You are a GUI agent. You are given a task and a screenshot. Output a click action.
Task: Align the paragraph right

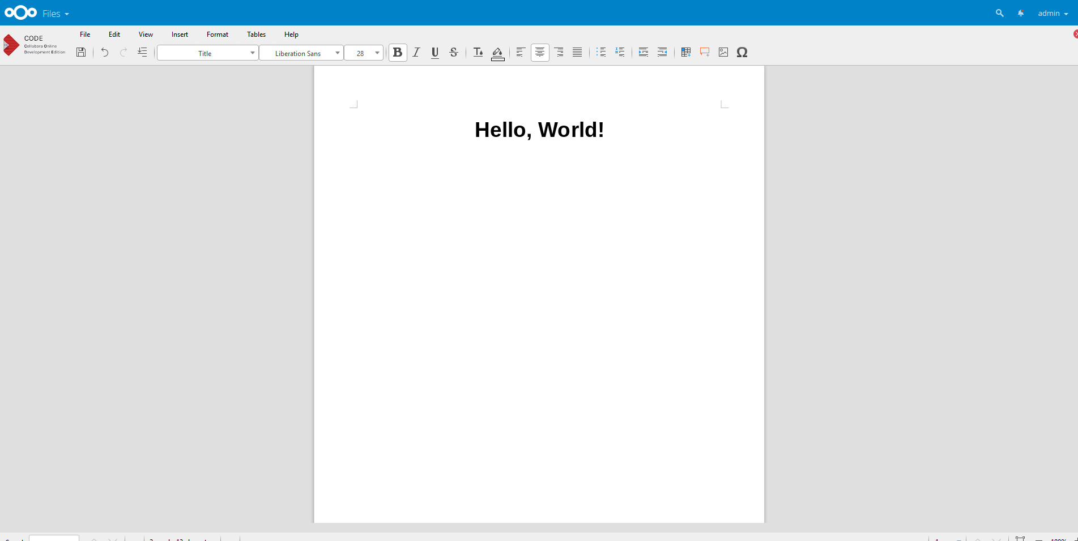[x=559, y=52]
